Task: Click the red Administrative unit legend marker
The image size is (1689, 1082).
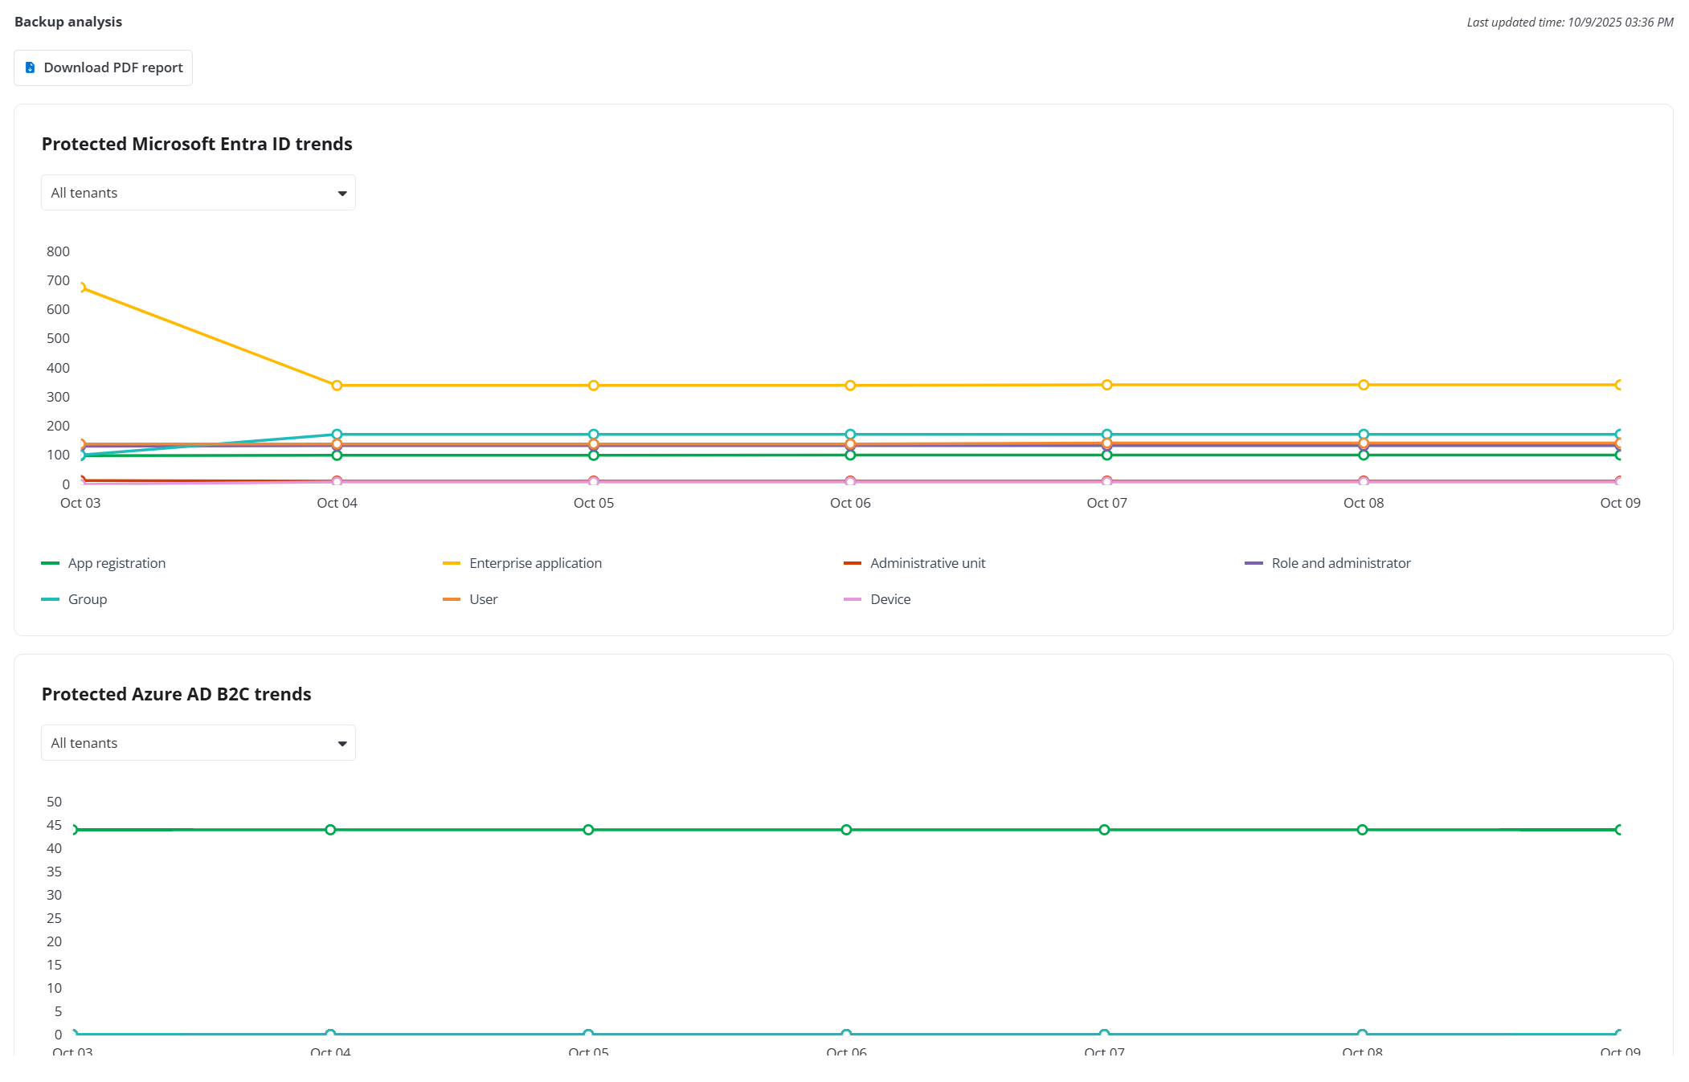Action: point(853,563)
